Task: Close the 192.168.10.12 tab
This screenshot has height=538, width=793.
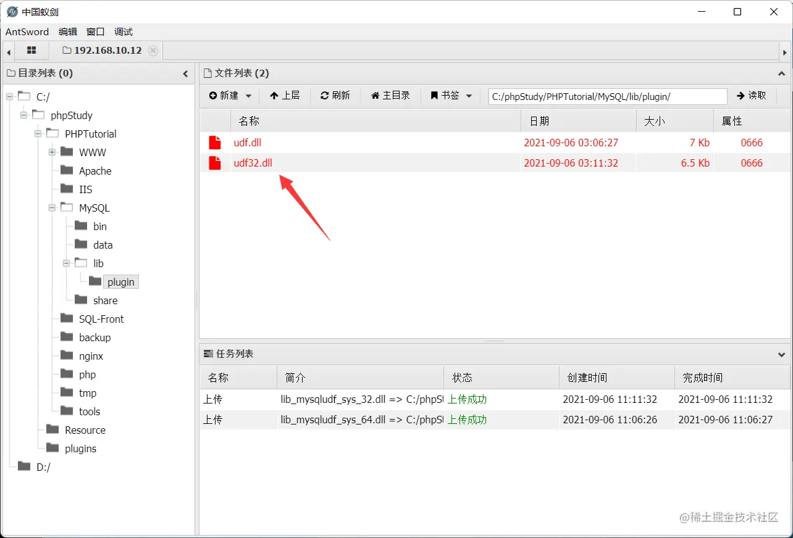Action: 153,51
